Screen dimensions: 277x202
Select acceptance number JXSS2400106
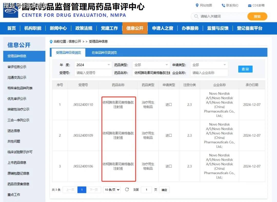click(83, 166)
